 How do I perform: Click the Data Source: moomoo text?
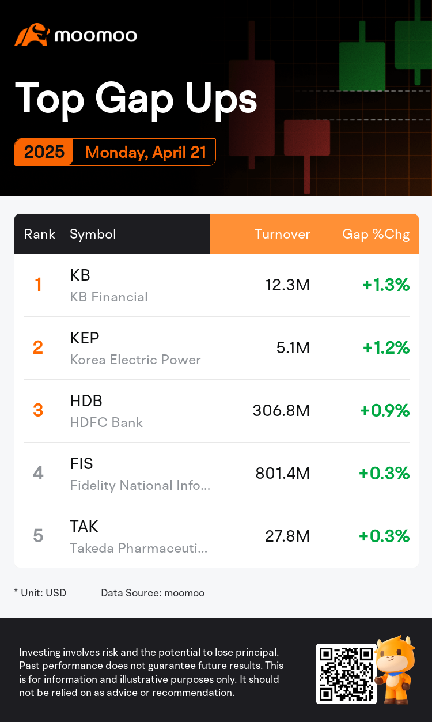(152, 592)
